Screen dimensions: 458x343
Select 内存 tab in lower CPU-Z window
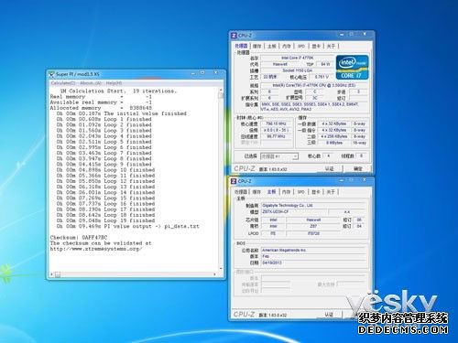[x=286, y=192]
